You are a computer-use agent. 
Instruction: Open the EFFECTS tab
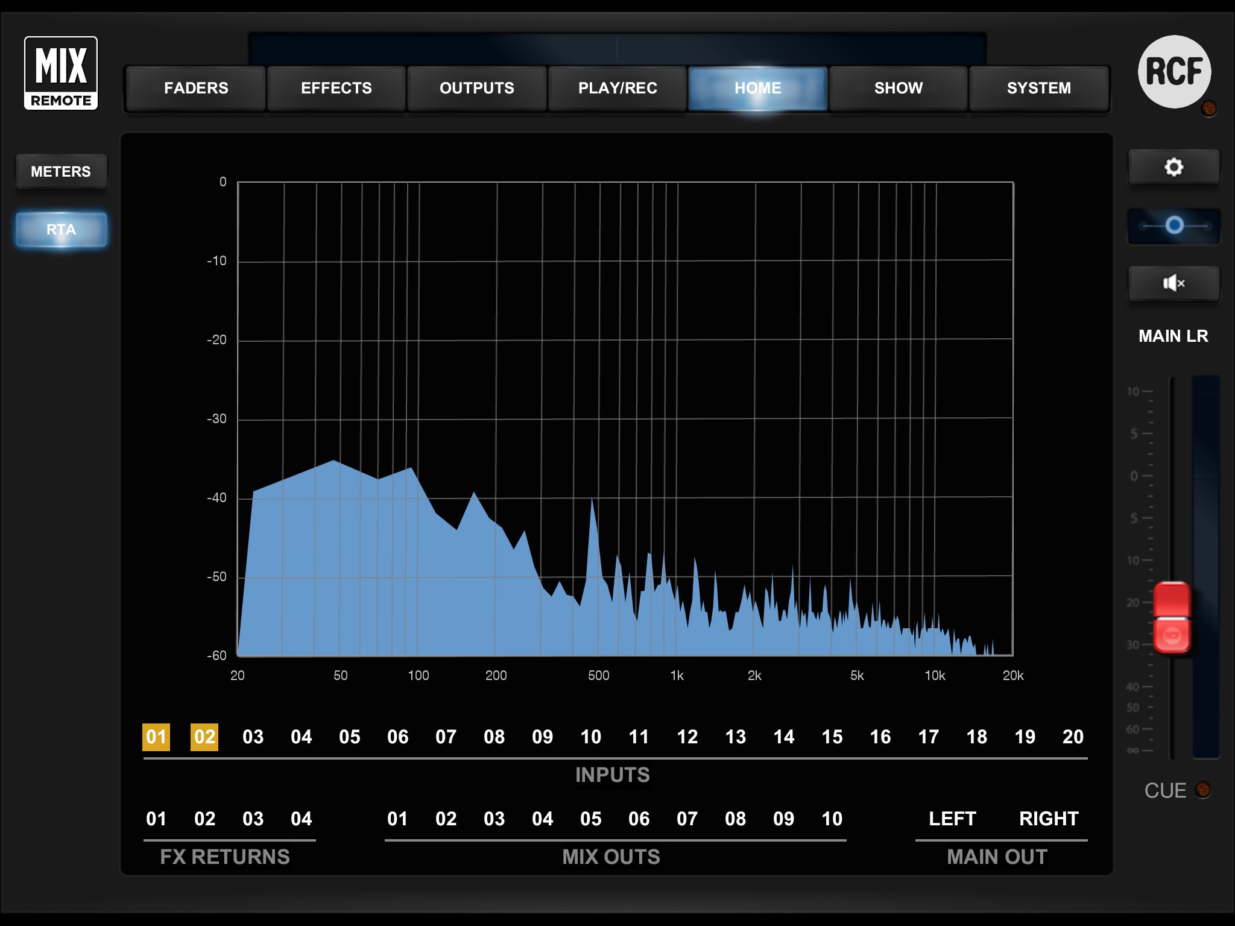(336, 89)
